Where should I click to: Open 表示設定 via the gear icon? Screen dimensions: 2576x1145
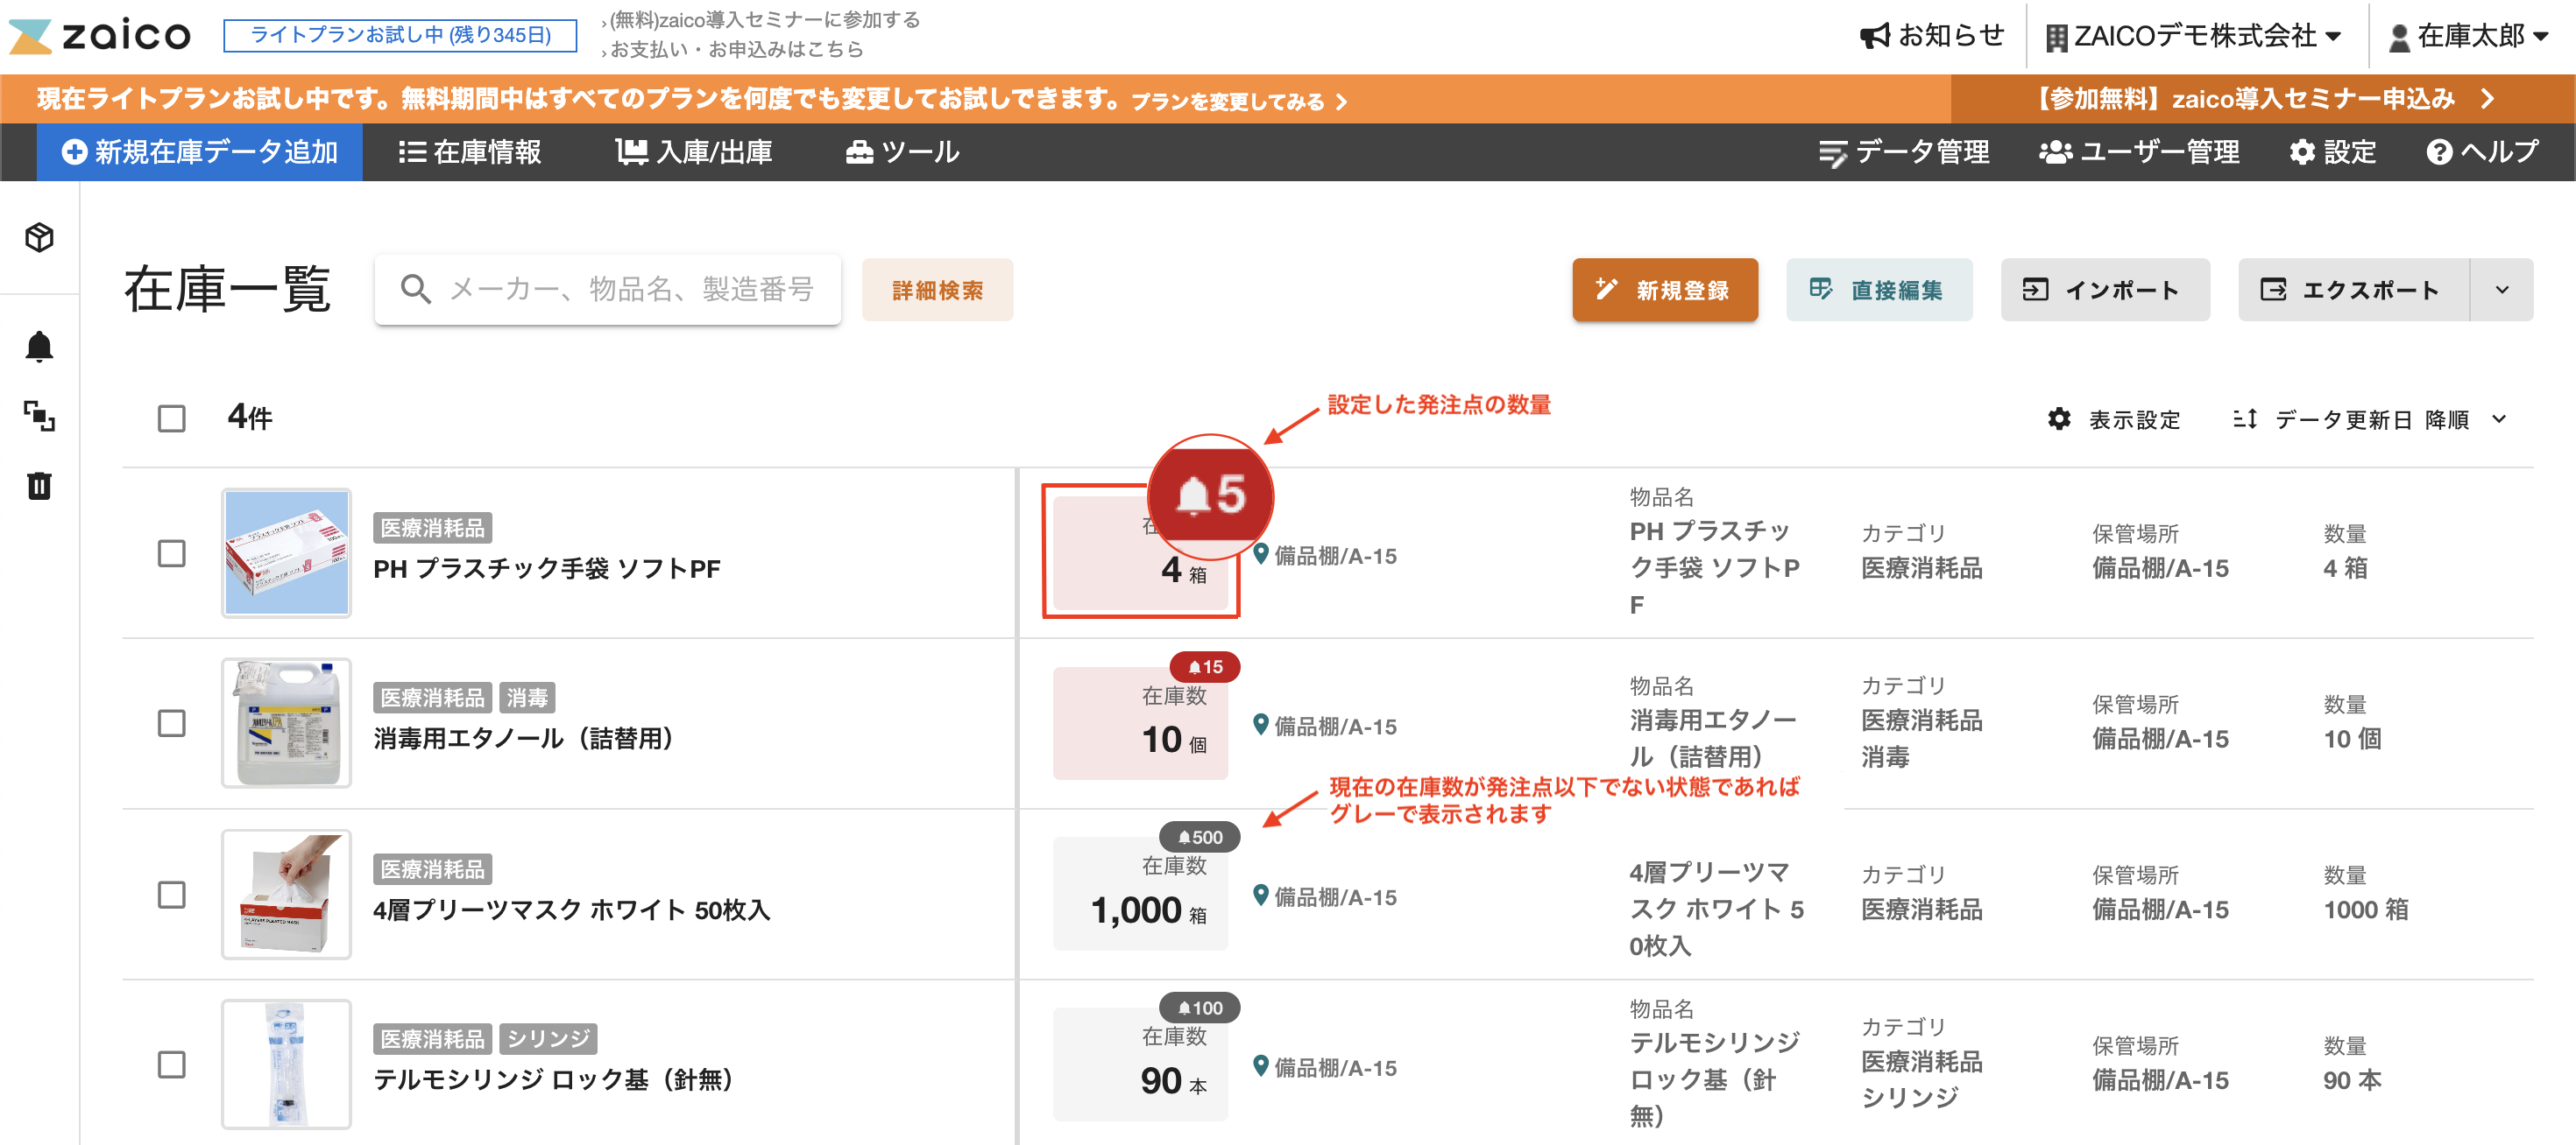2059,419
